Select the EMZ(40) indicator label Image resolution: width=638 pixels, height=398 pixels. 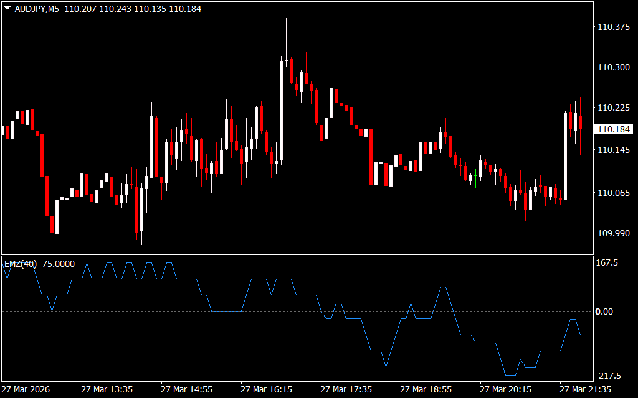(21, 264)
